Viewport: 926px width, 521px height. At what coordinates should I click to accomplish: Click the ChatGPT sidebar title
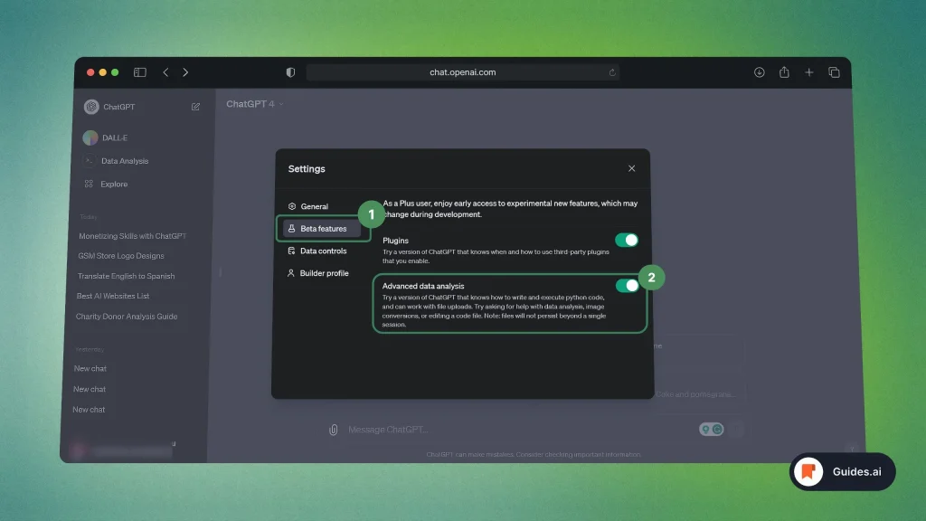coord(119,107)
